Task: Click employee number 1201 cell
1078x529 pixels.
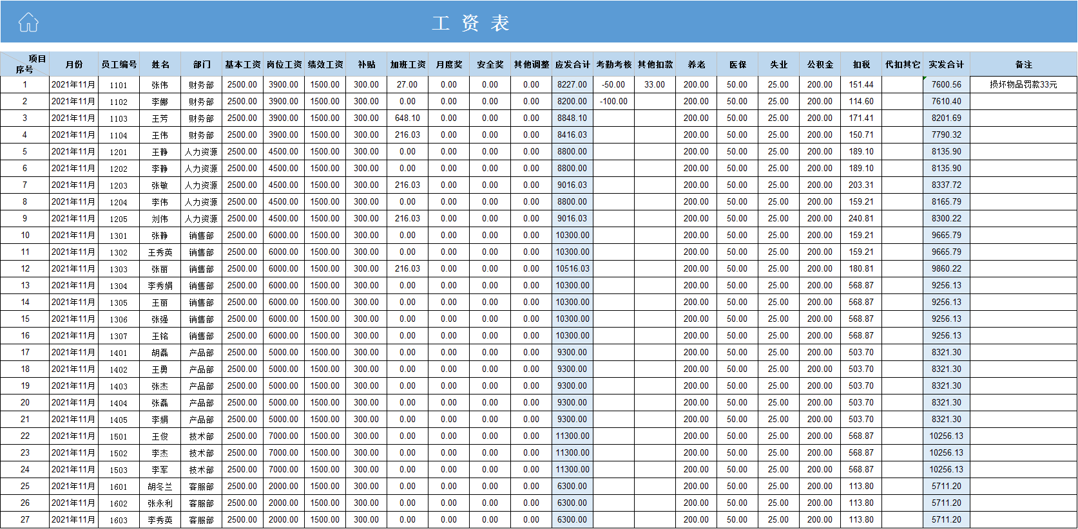Action: pyautogui.click(x=119, y=151)
